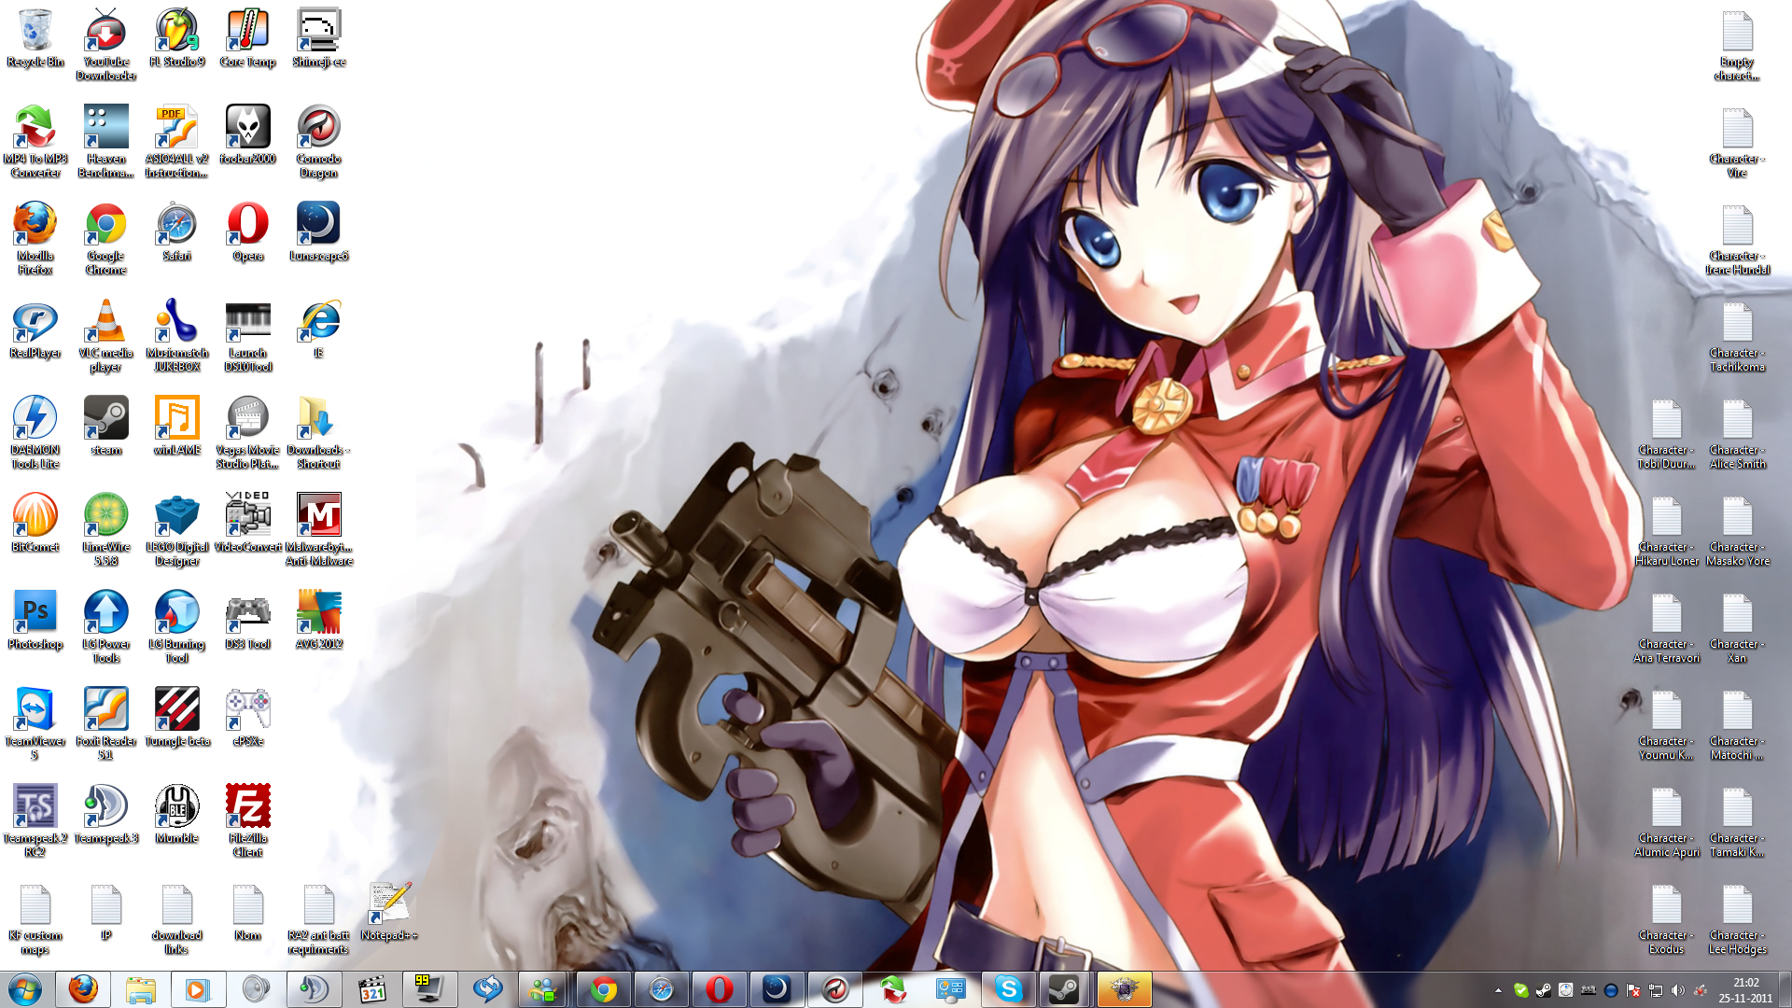The height and width of the screenshot is (1008, 1792).
Task: Show hidden system tray icons
Action: [x=1498, y=990]
